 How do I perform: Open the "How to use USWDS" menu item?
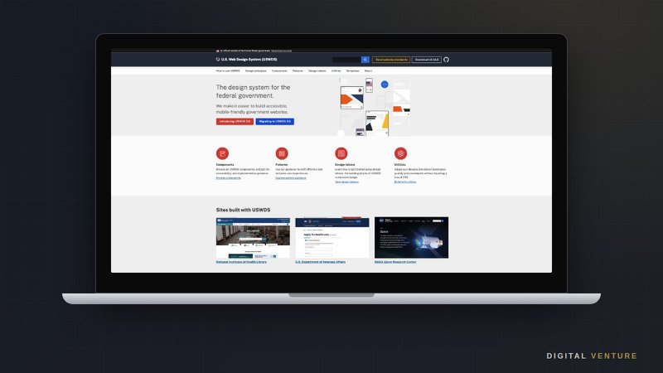point(227,70)
